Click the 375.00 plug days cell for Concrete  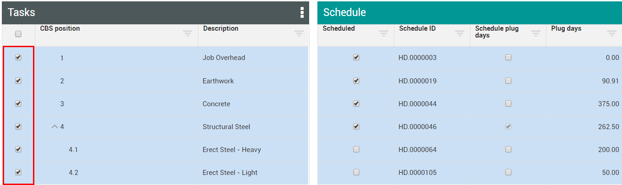point(608,104)
